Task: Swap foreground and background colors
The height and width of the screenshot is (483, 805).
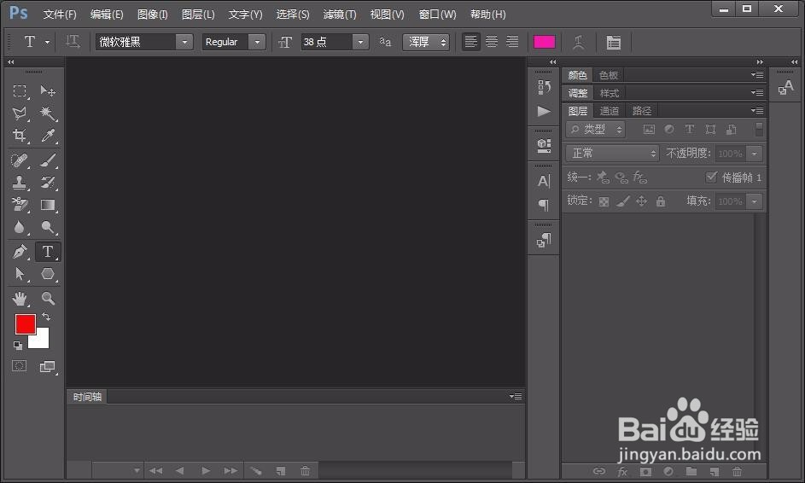Action: (x=46, y=317)
